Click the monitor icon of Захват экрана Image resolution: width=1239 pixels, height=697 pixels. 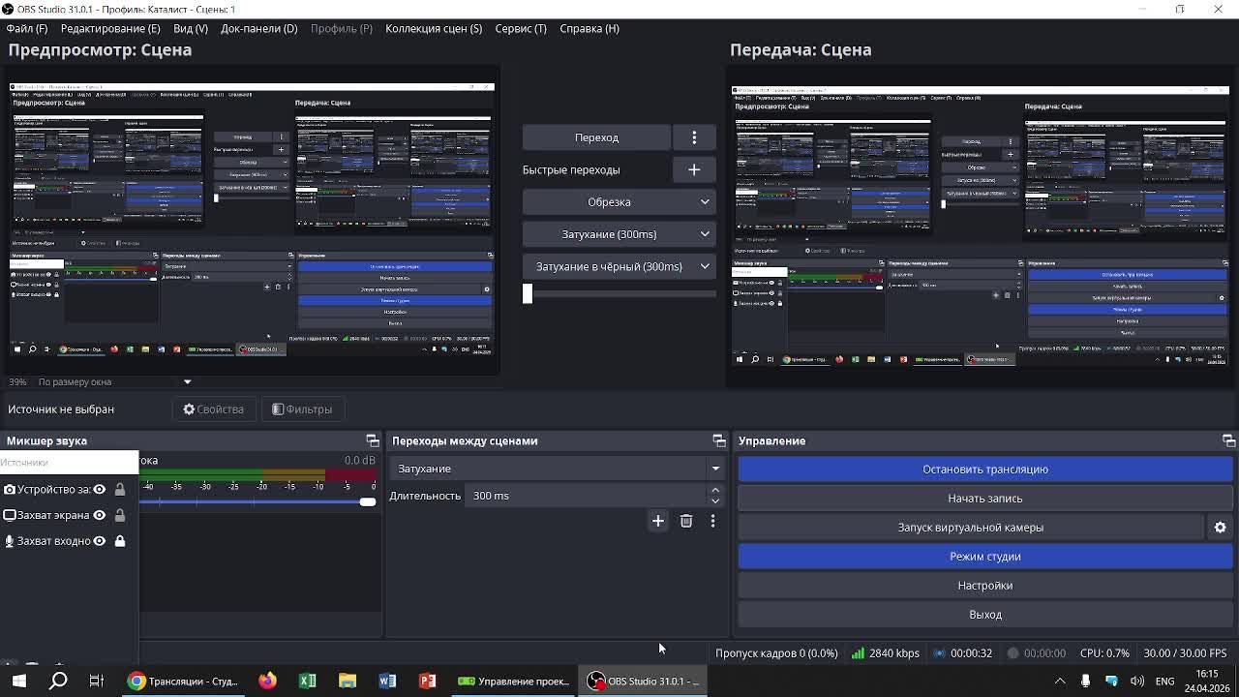pyautogui.click(x=10, y=515)
